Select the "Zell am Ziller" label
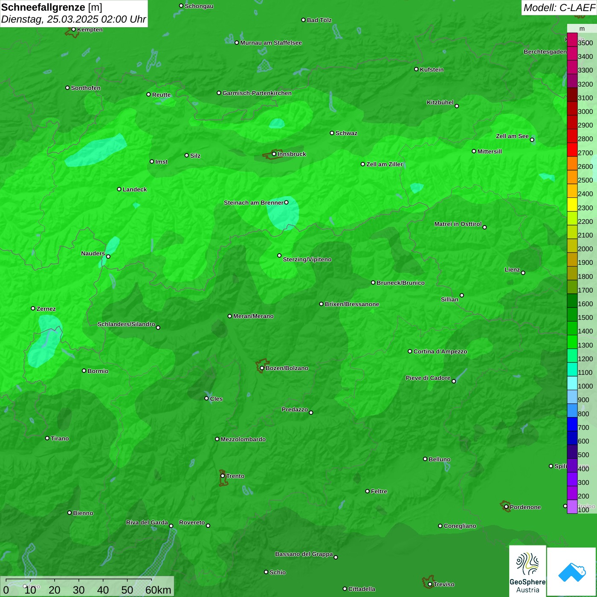Viewport: 597px width, 597px height. pyautogui.click(x=385, y=164)
